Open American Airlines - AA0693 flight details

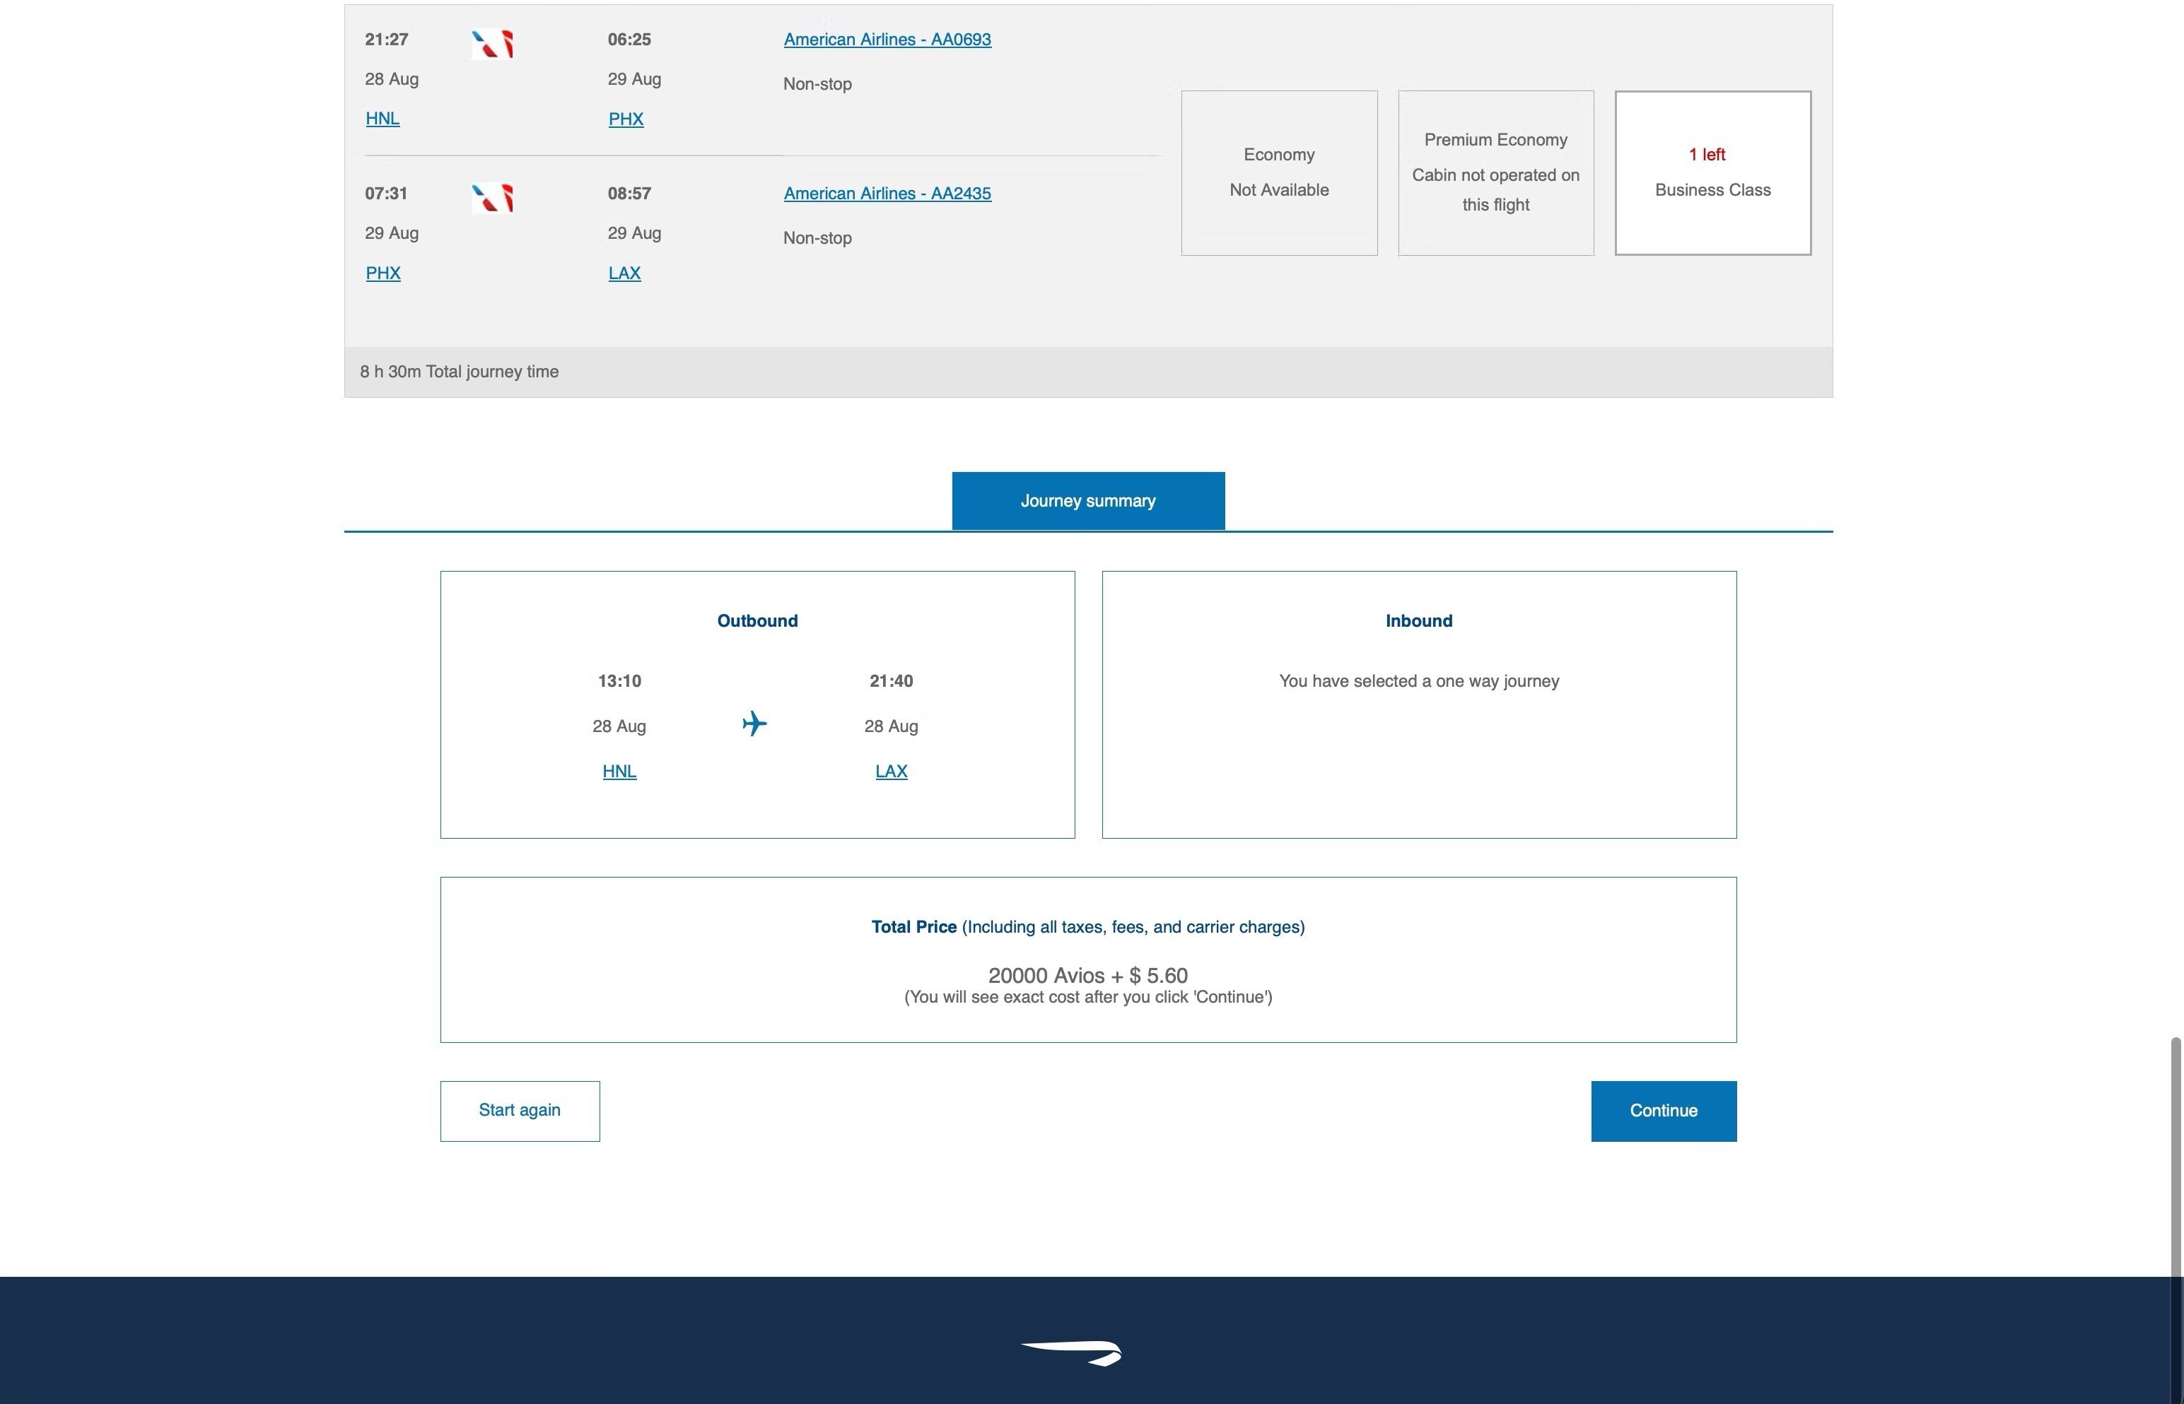point(887,39)
